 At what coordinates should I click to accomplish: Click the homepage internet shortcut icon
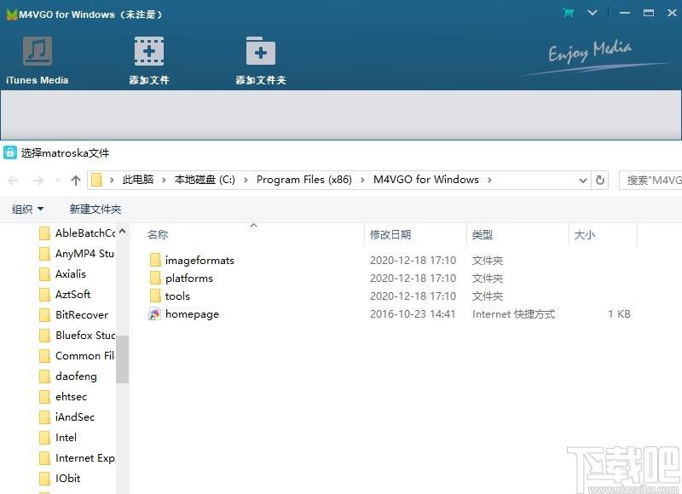click(155, 313)
